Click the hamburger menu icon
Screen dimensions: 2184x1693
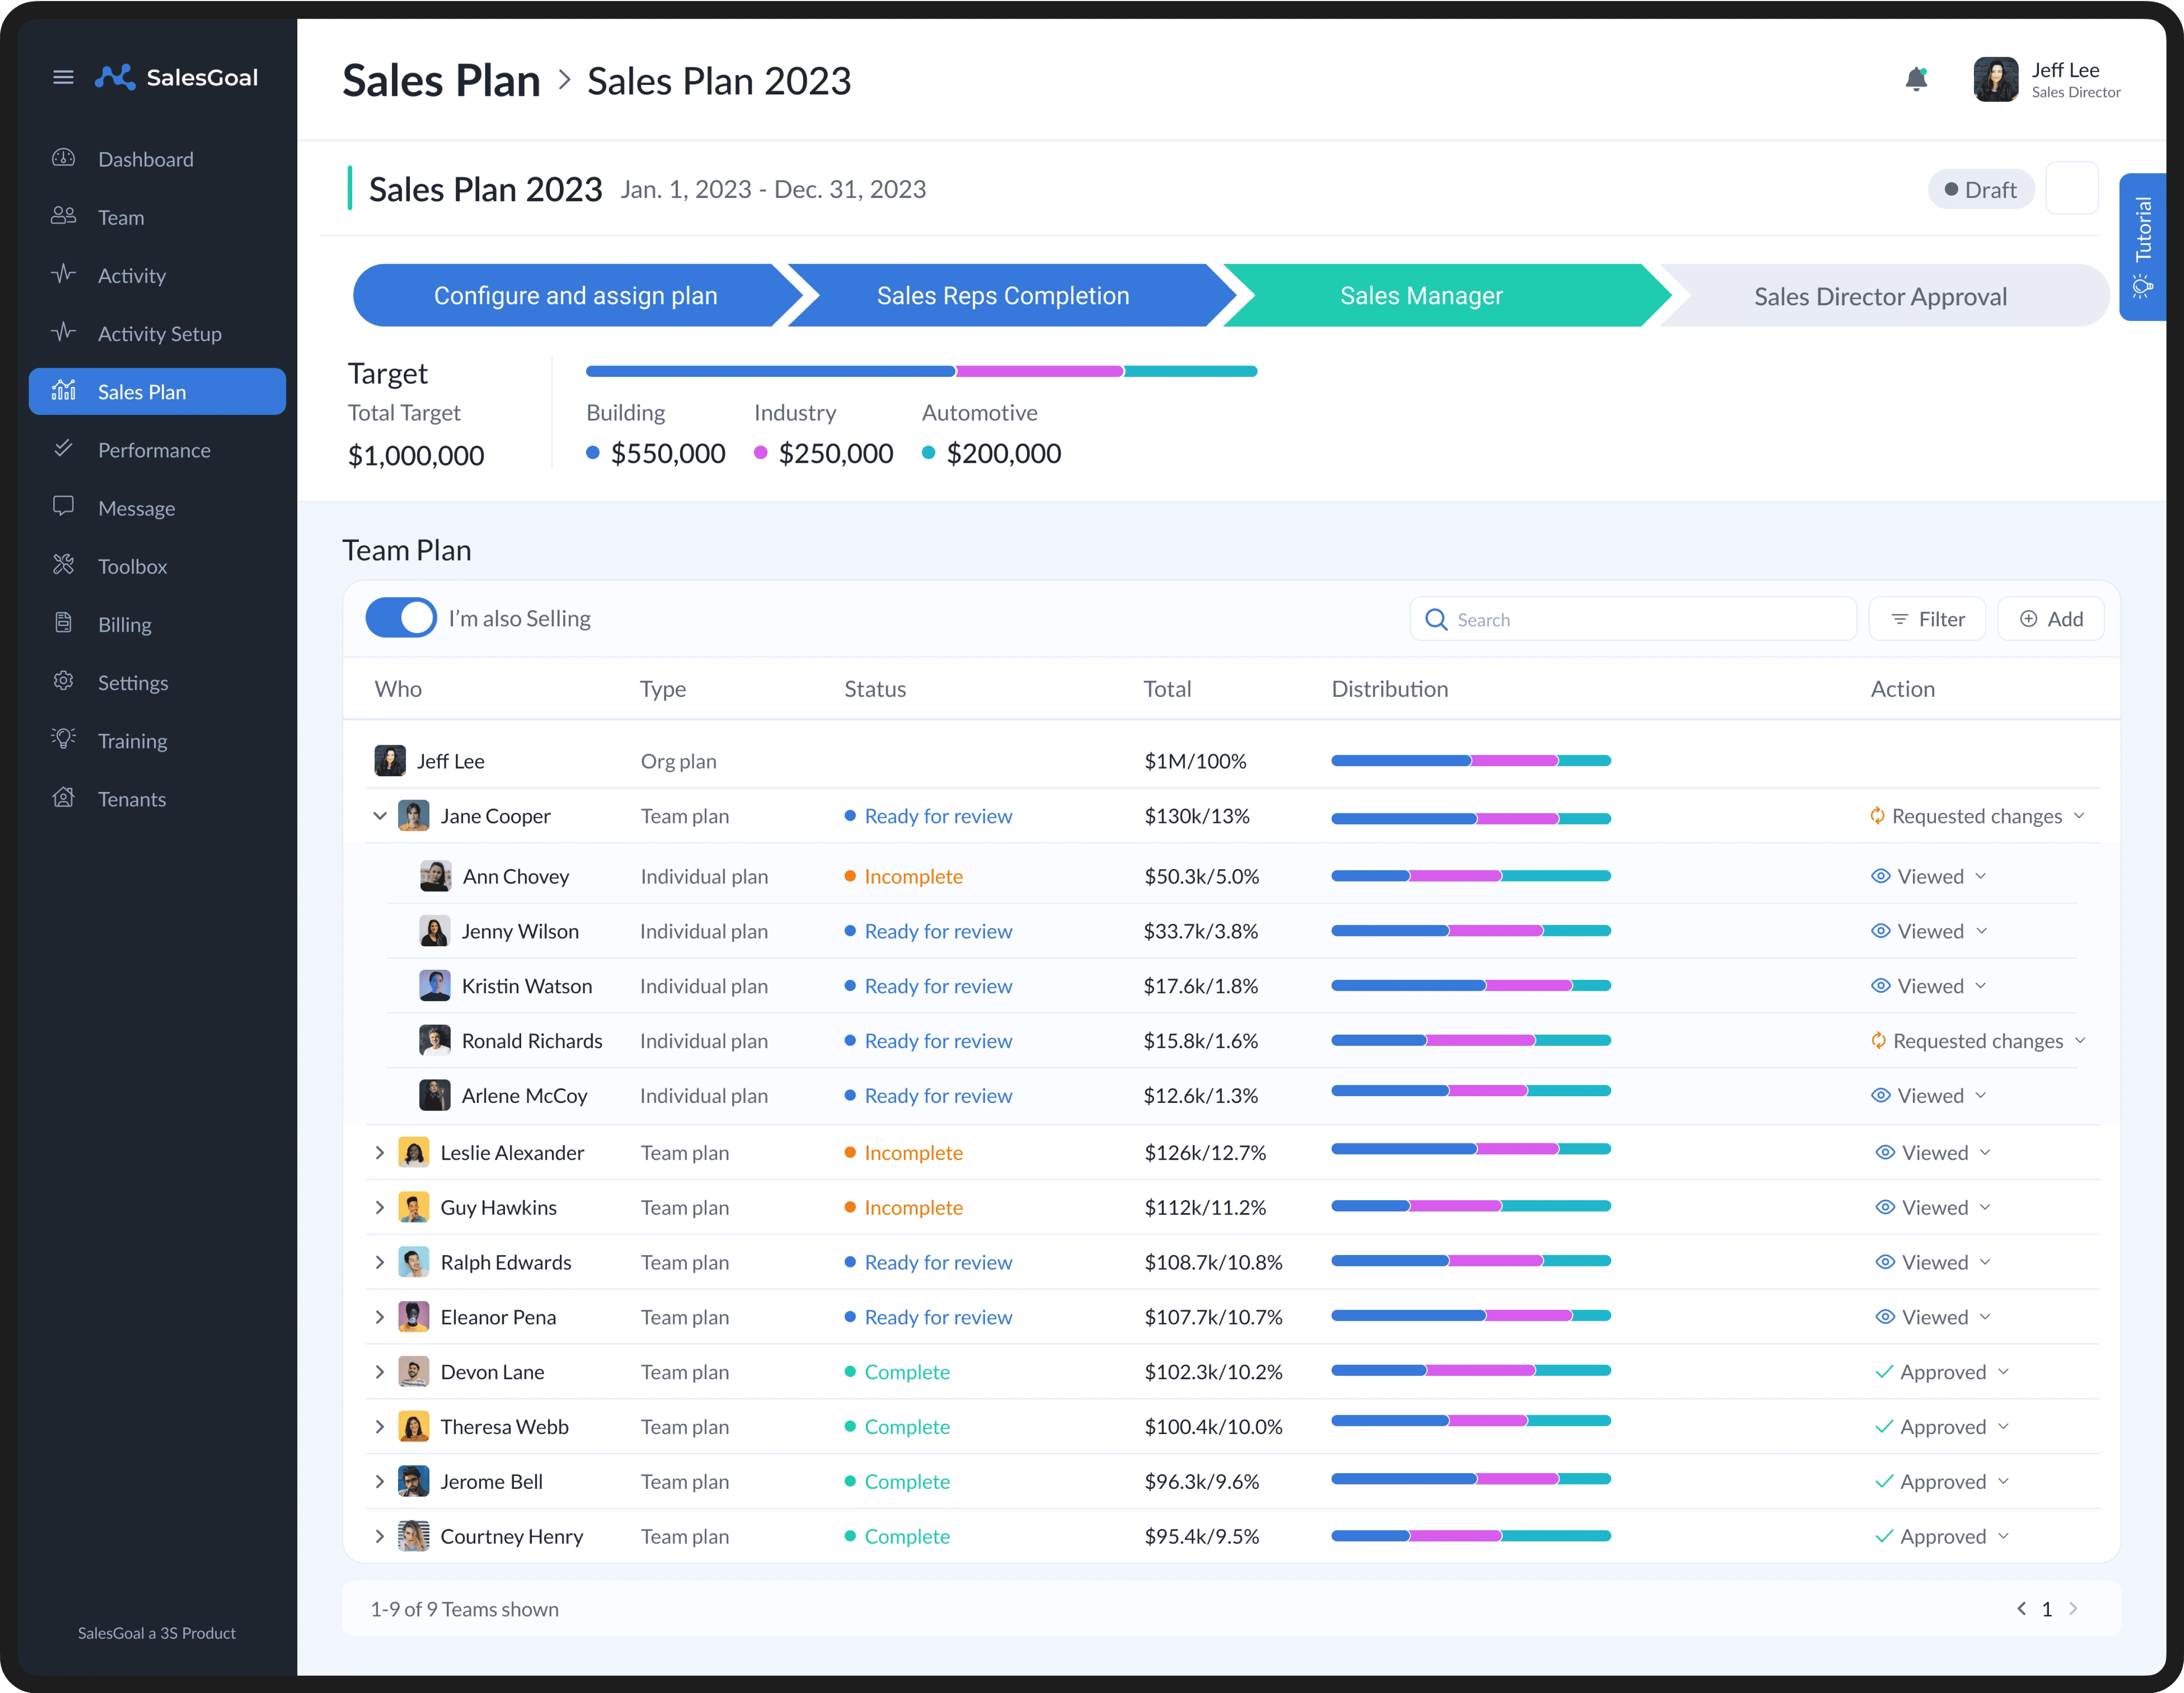63,77
